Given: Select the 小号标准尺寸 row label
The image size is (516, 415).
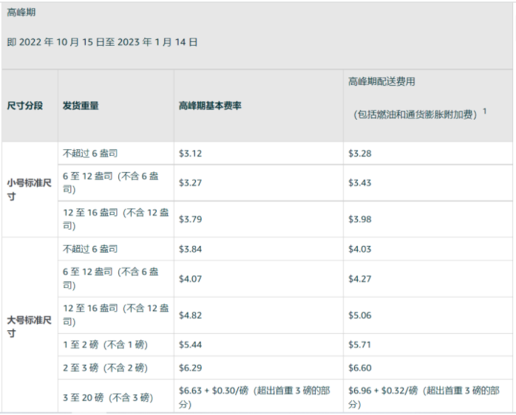Looking at the screenshot, I should click(x=29, y=190).
